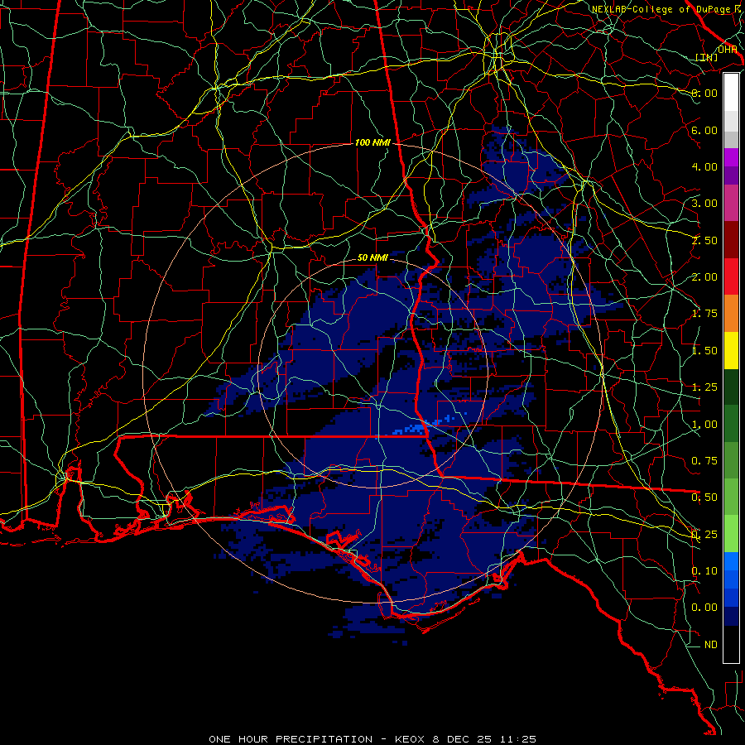Image resolution: width=745 pixels, height=745 pixels.
Task: Select the white swatch atop the legend
Action: point(731,93)
